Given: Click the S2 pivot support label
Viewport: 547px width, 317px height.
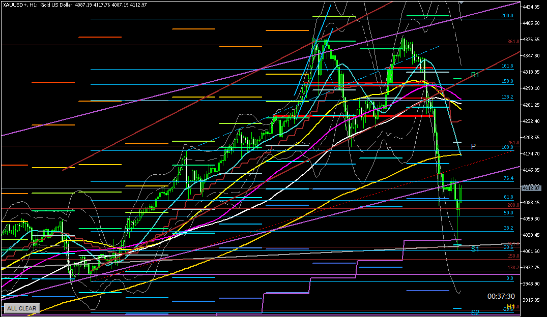Looking at the screenshot, I should 475,312.
